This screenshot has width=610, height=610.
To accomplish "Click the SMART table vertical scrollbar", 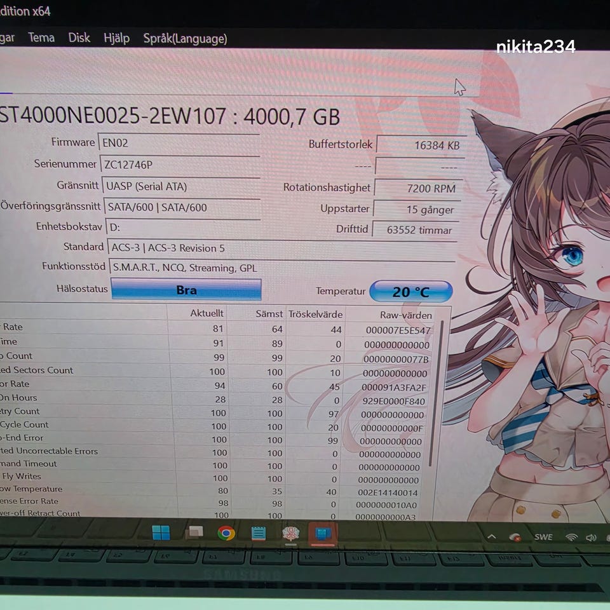I will coord(436,393).
